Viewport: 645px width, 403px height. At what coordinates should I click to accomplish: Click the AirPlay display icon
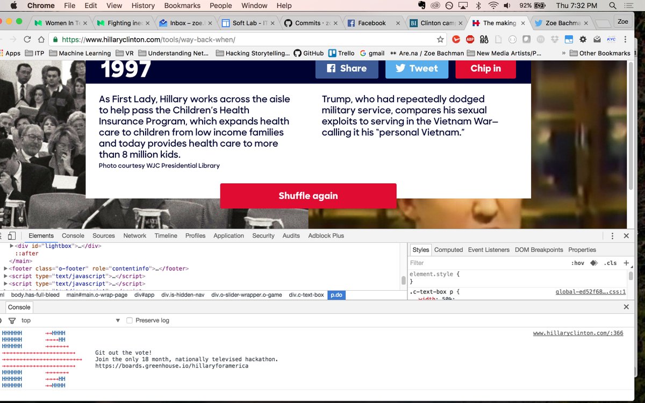pos(463,6)
